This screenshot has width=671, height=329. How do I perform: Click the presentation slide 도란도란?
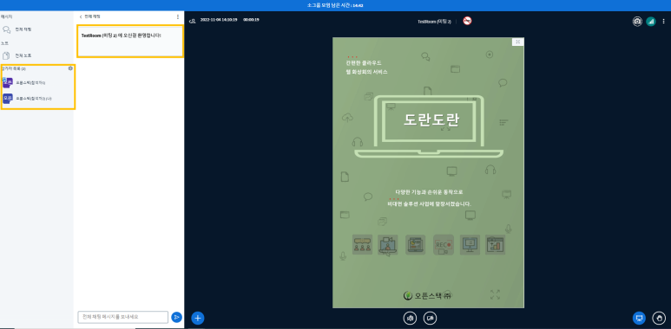click(428, 172)
